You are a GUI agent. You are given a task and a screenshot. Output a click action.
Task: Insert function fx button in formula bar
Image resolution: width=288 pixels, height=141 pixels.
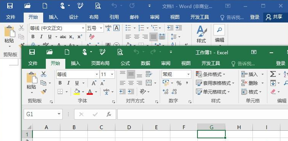click(109, 114)
